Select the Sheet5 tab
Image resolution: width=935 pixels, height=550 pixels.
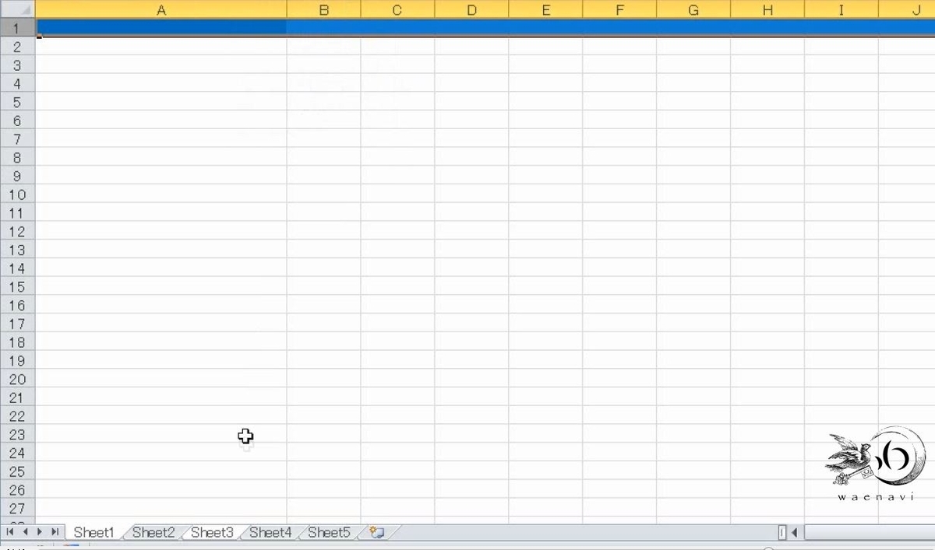click(329, 533)
